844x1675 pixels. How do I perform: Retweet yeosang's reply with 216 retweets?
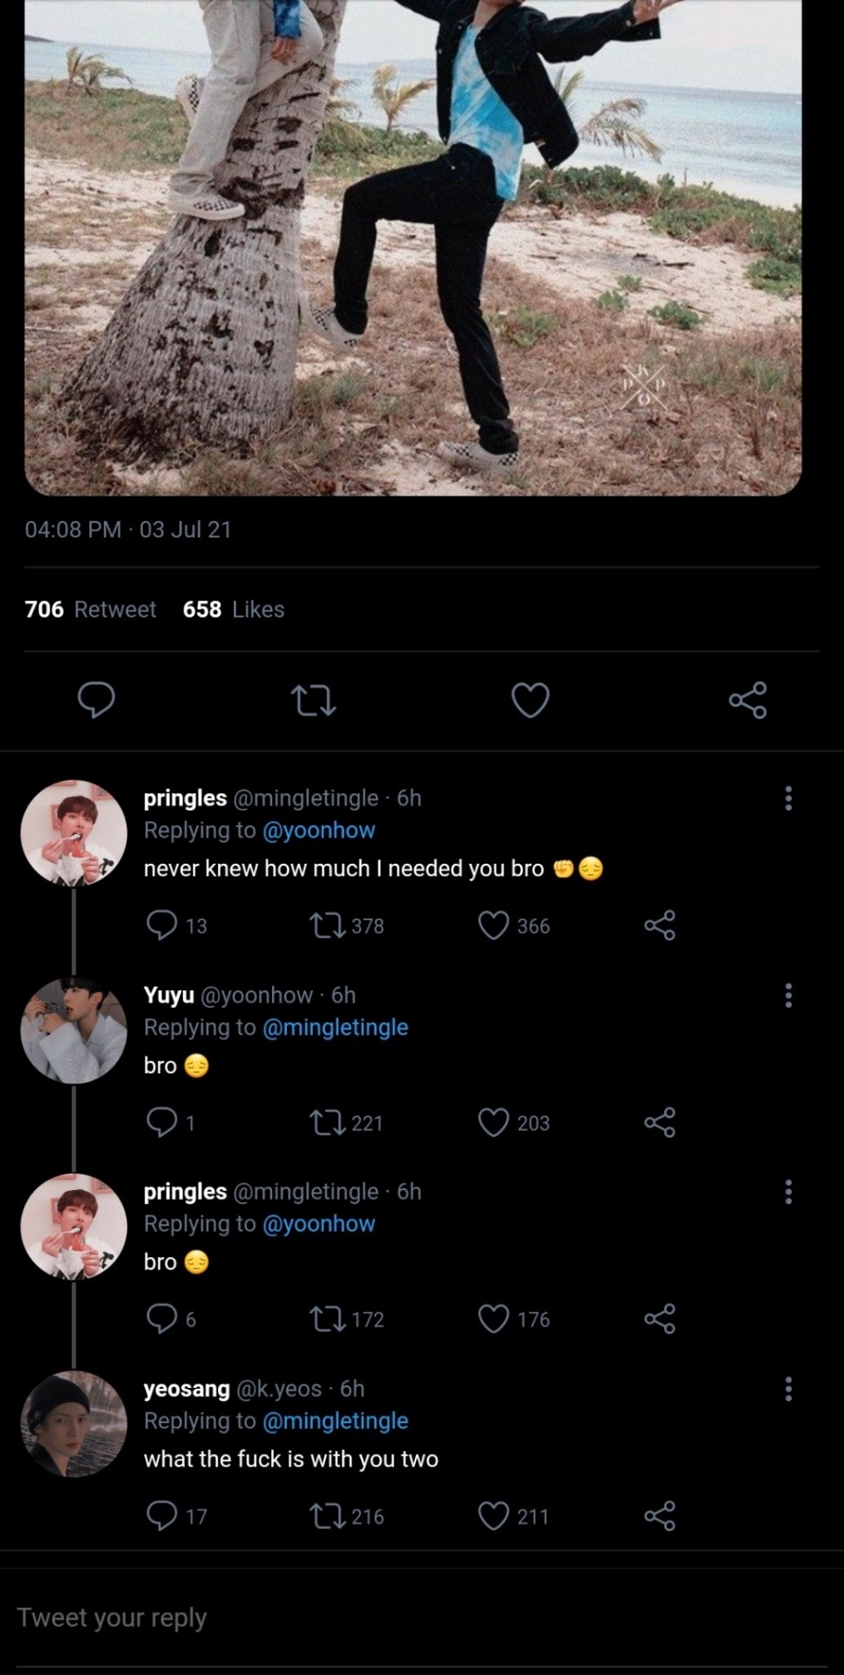coord(328,1516)
